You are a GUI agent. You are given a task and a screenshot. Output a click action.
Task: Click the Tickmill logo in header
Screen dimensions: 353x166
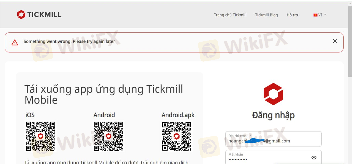(x=39, y=15)
